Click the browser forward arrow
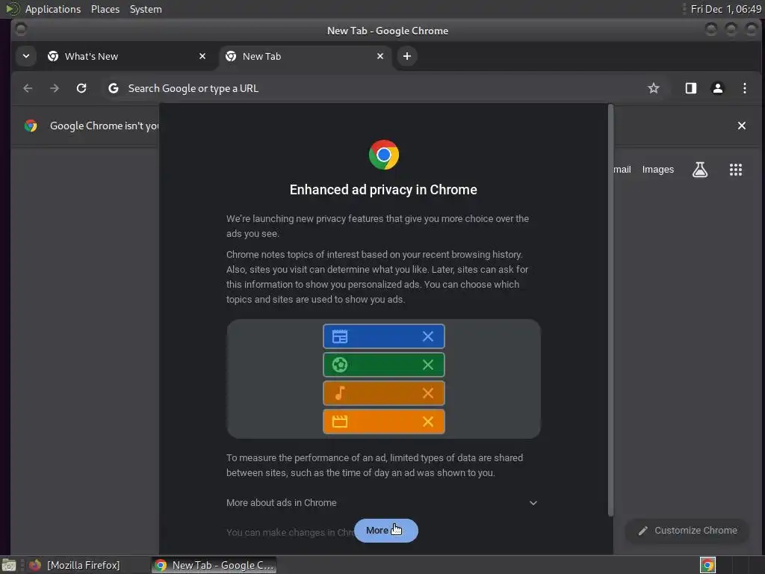This screenshot has width=765, height=574. 55,88
